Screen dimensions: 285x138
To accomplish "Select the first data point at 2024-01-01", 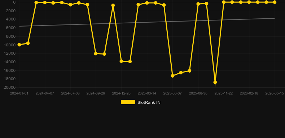I will (19, 45).
